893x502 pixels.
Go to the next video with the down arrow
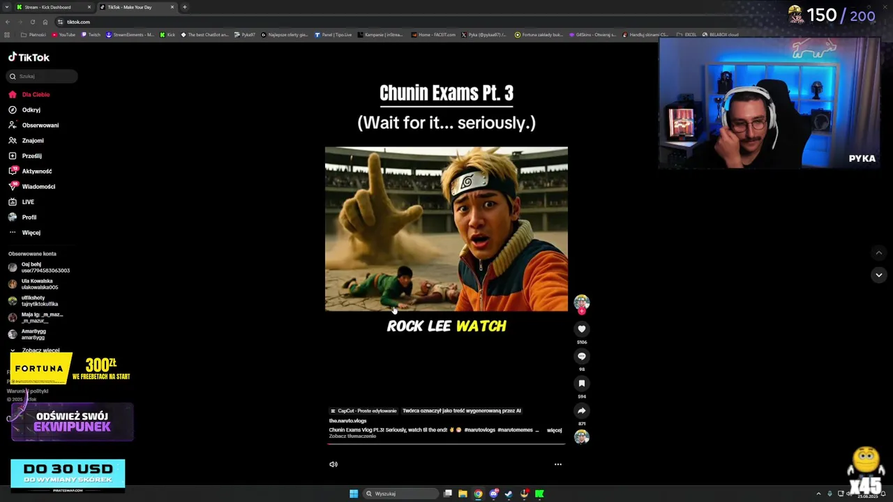point(879,275)
